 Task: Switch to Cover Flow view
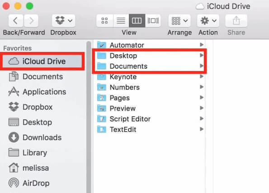(153, 21)
